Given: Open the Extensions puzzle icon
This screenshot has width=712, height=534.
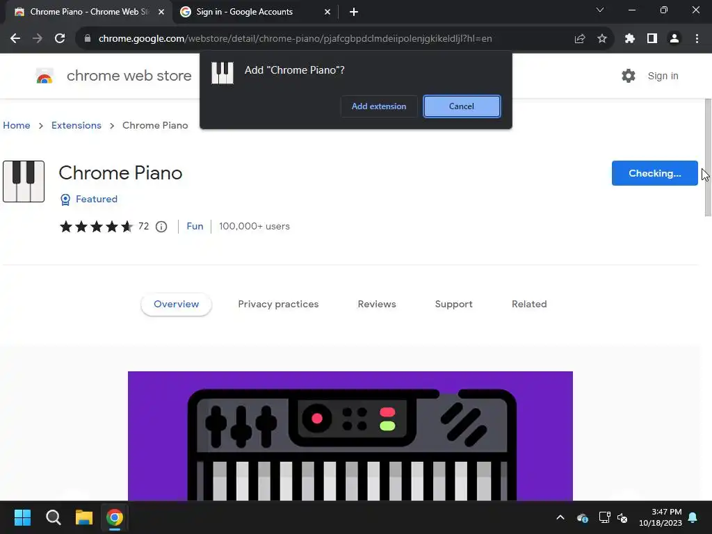Looking at the screenshot, I should point(629,39).
